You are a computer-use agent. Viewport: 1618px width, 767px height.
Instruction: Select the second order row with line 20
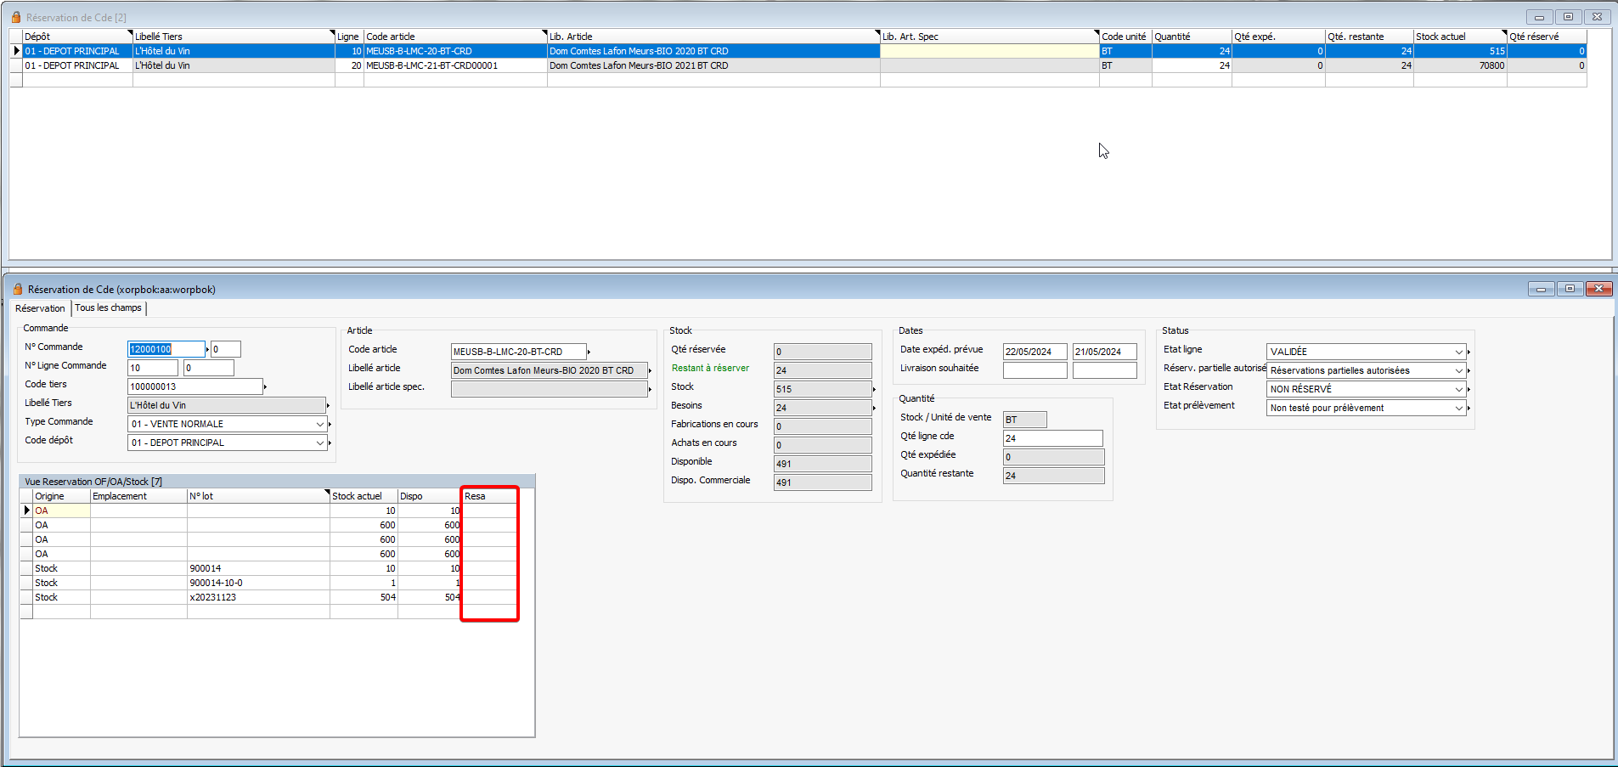coord(425,65)
